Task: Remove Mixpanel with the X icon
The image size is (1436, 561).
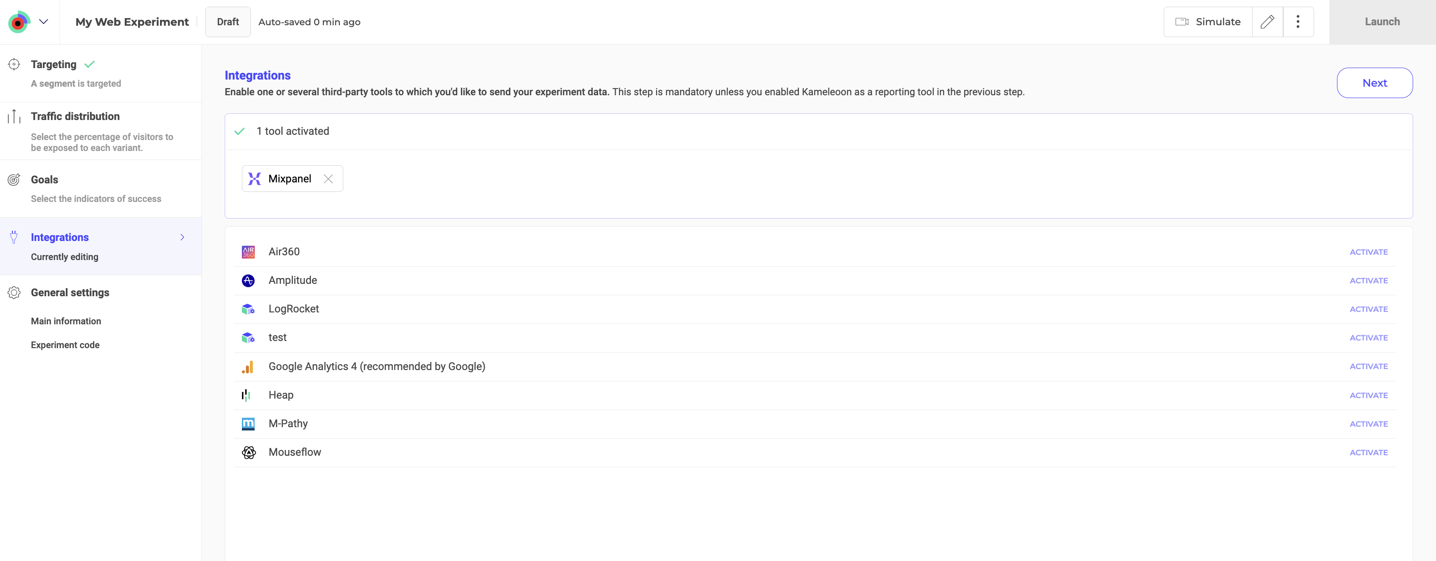Action: pyautogui.click(x=329, y=179)
